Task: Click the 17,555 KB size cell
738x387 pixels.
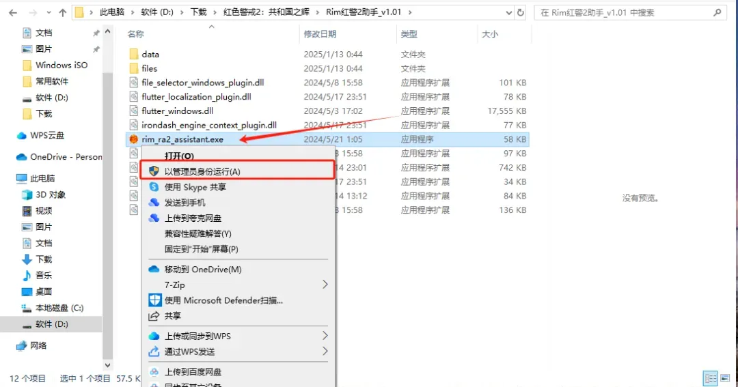Action: click(x=507, y=111)
